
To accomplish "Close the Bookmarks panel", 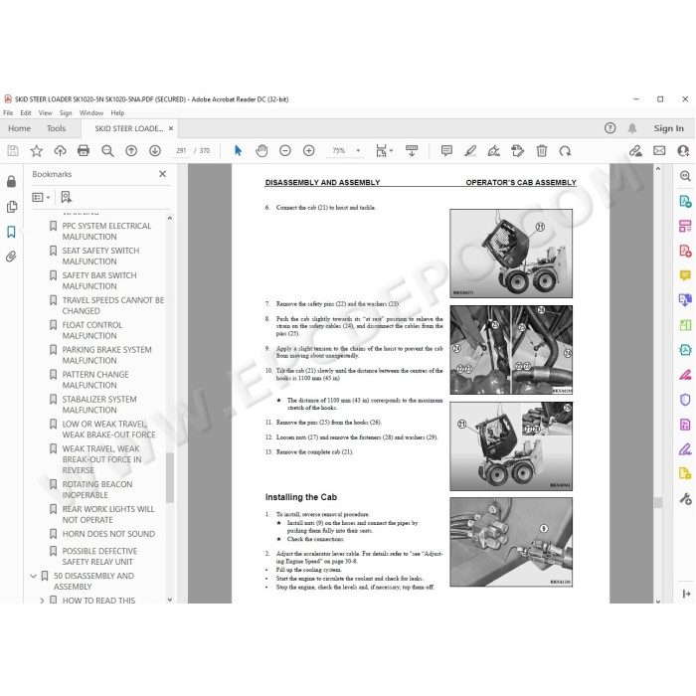I will pos(162,174).
